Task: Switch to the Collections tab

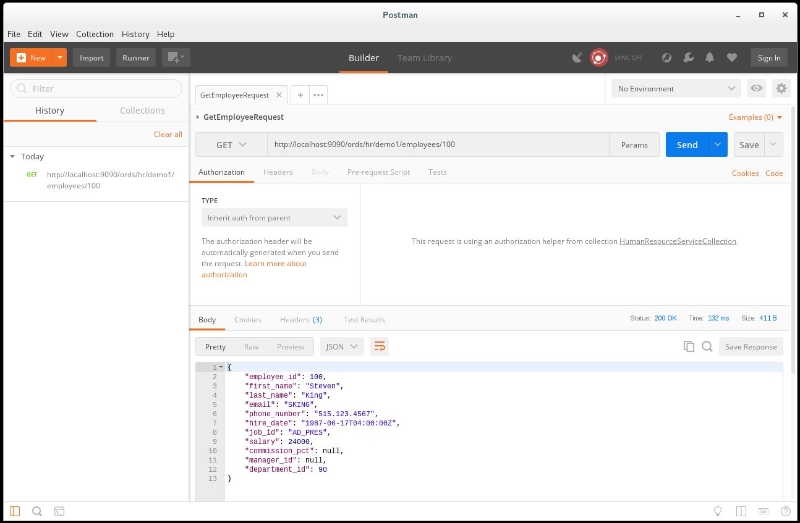Action: click(x=142, y=111)
